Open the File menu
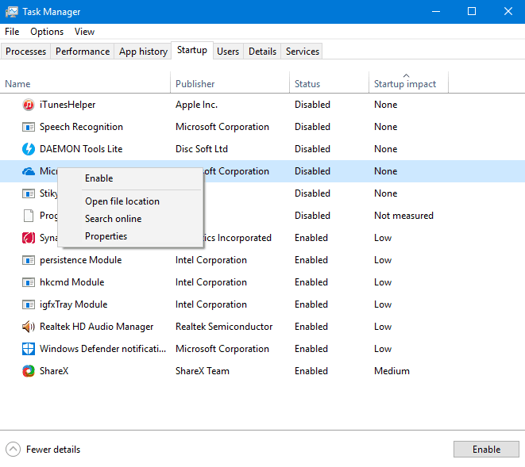 click(12, 32)
